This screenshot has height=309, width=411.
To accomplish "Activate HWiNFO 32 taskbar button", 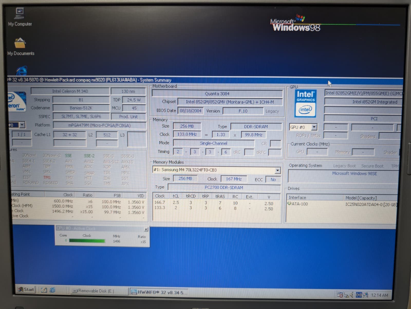I will tap(159, 292).
